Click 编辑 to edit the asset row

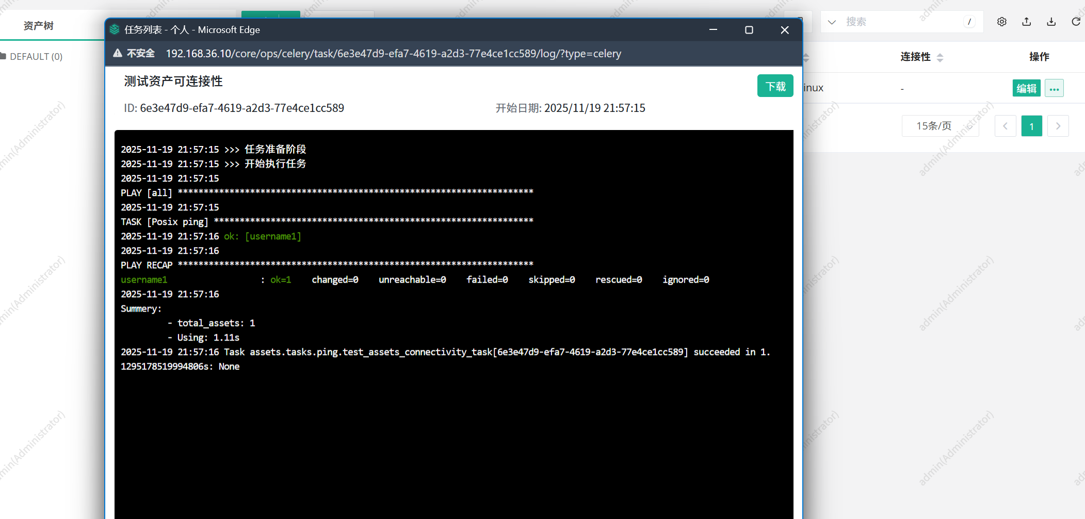1026,88
